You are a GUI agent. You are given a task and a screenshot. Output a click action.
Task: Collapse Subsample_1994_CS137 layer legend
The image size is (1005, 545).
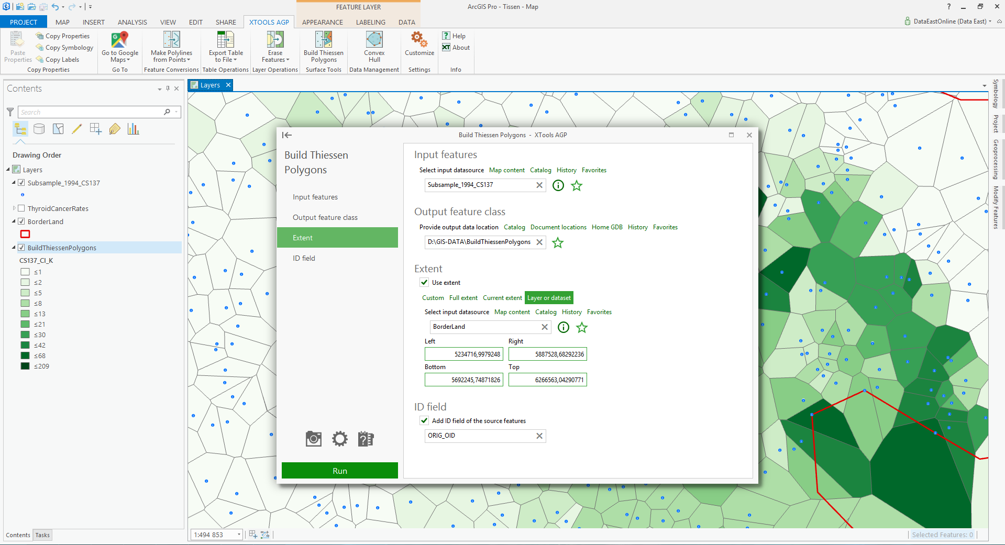click(14, 183)
